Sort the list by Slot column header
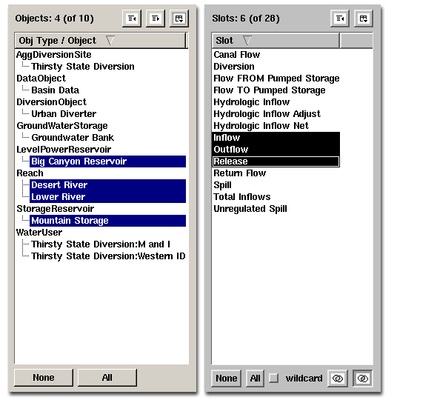 (x=276, y=41)
